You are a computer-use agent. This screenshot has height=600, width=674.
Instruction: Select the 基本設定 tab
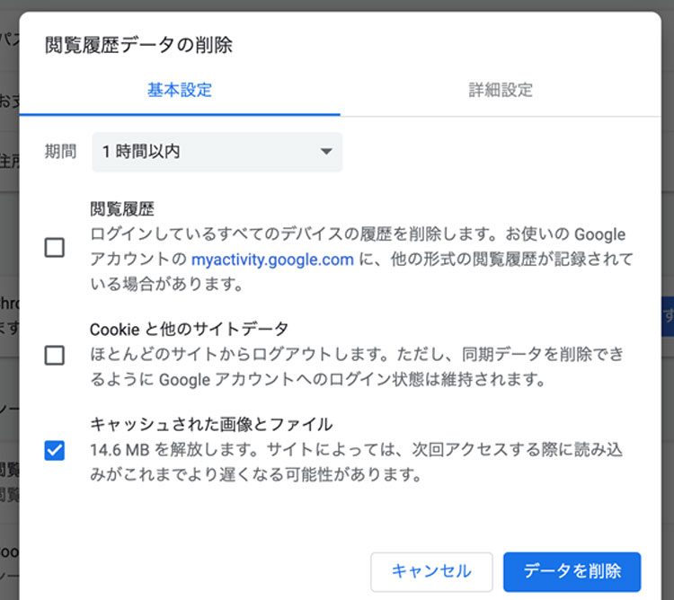[180, 90]
